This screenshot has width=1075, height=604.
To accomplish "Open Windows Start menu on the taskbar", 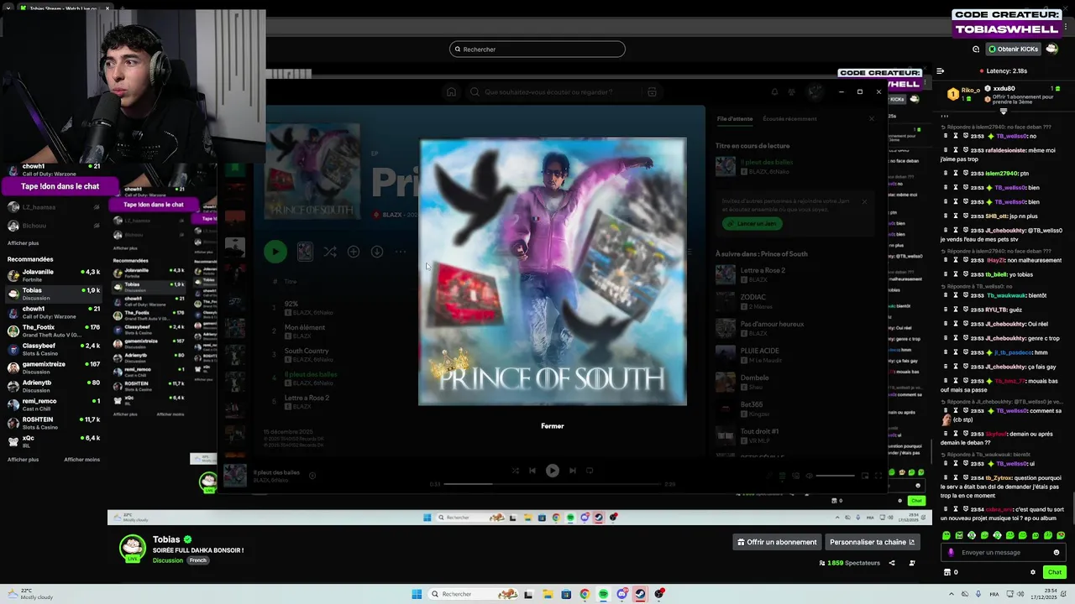I will 417,594.
